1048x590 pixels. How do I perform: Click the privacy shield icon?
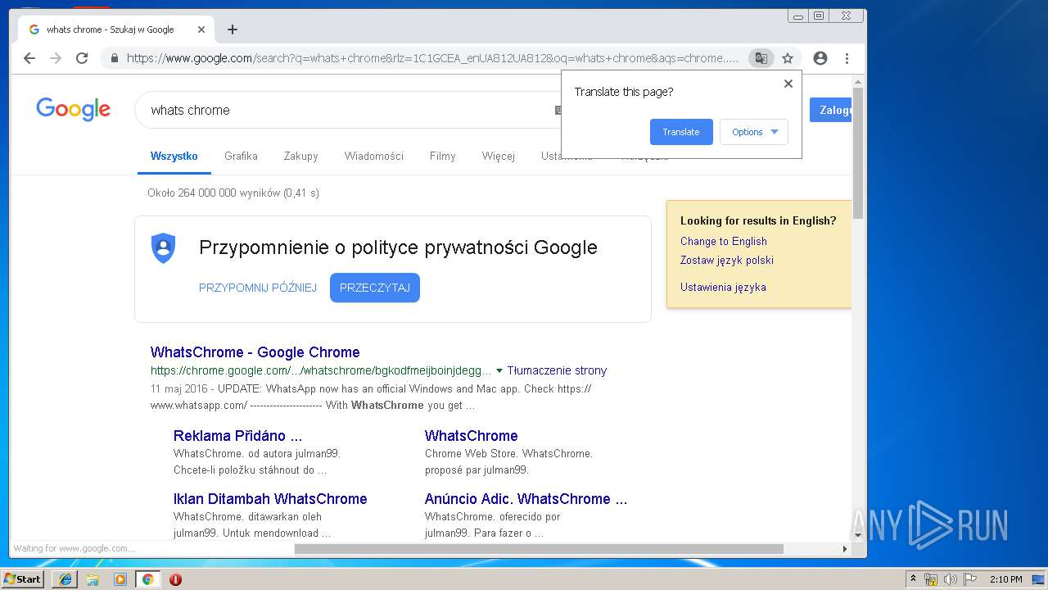tap(164, 247)
